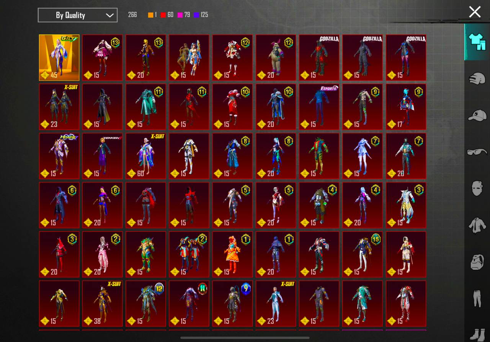Choose the Tekken 8 collaboration outfit
Screen dimensions: 490x342
click(x=102, y=156)
